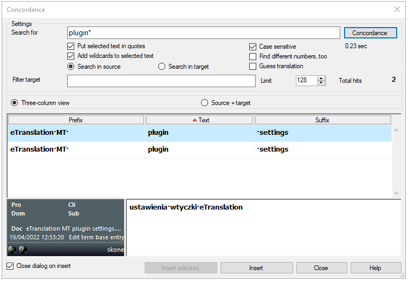Sort by the Text column header
Screen dimensions: 408x281
(x=199, y=120)
